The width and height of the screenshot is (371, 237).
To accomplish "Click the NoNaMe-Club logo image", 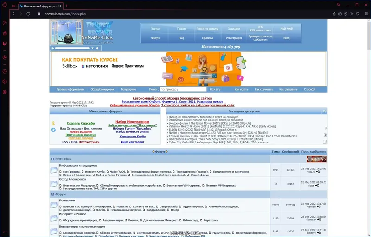I will (82, 32).
